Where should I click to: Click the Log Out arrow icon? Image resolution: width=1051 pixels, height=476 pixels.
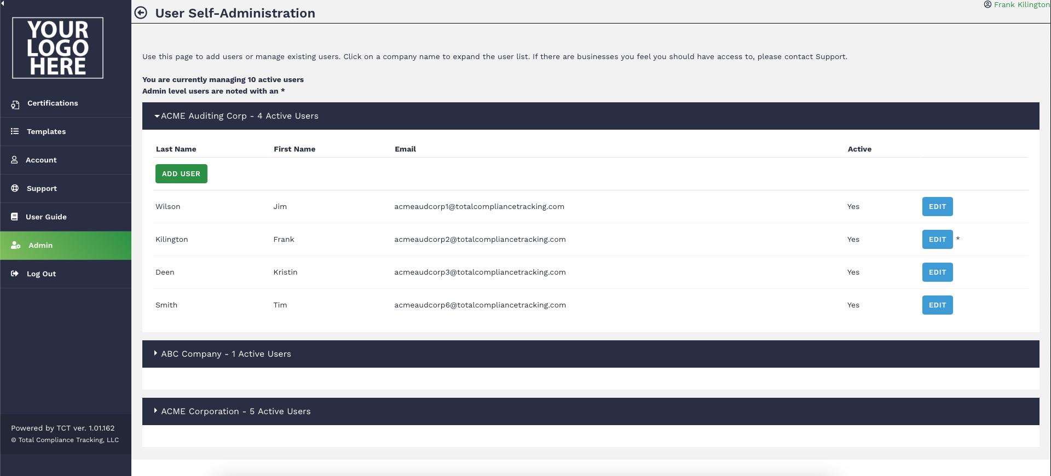(x=15, y=274)
